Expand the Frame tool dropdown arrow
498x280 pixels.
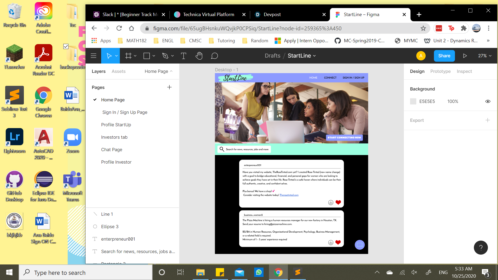point(135,56)
